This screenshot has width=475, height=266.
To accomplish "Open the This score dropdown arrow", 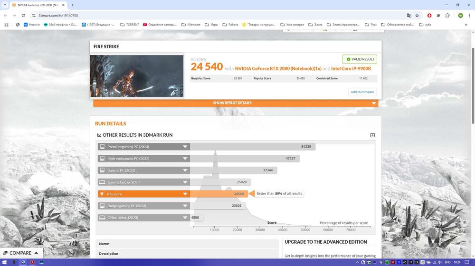I will [185, 194].
